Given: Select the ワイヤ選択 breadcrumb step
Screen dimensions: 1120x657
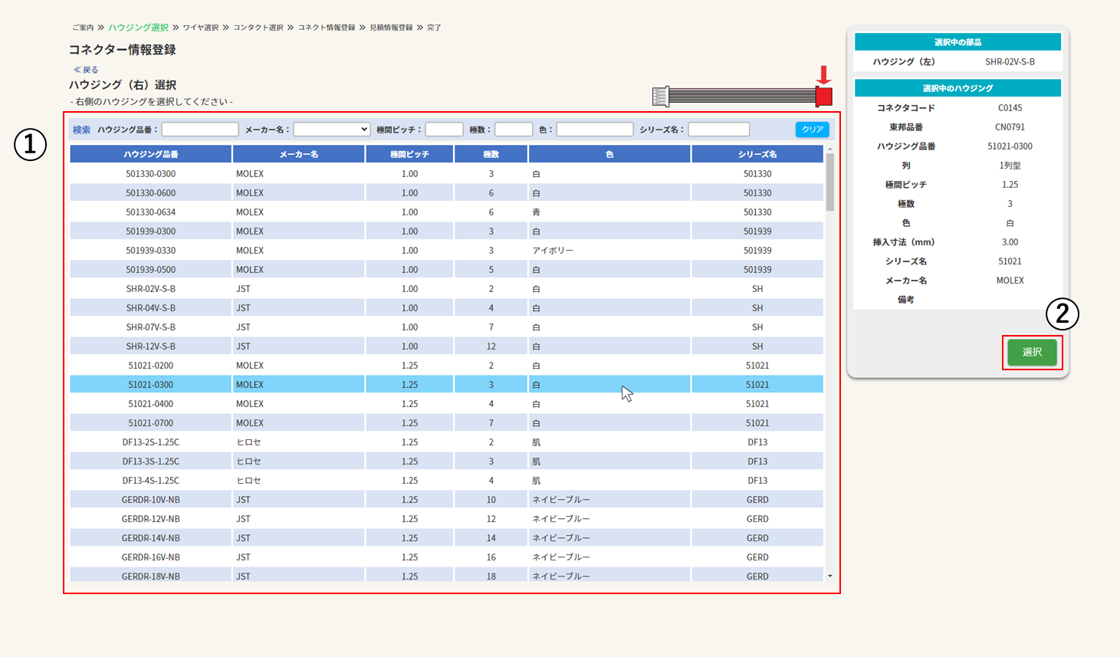Looking at the screenshot, I should [x=201, y=28].
